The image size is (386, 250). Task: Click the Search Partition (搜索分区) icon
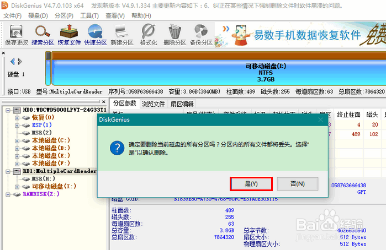pyautogui.click(x=43, y=35)
